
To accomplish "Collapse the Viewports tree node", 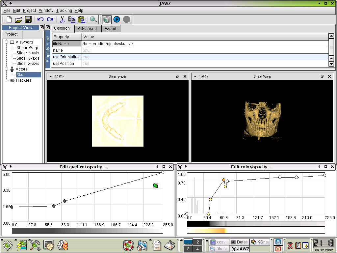I will [6, 42].
